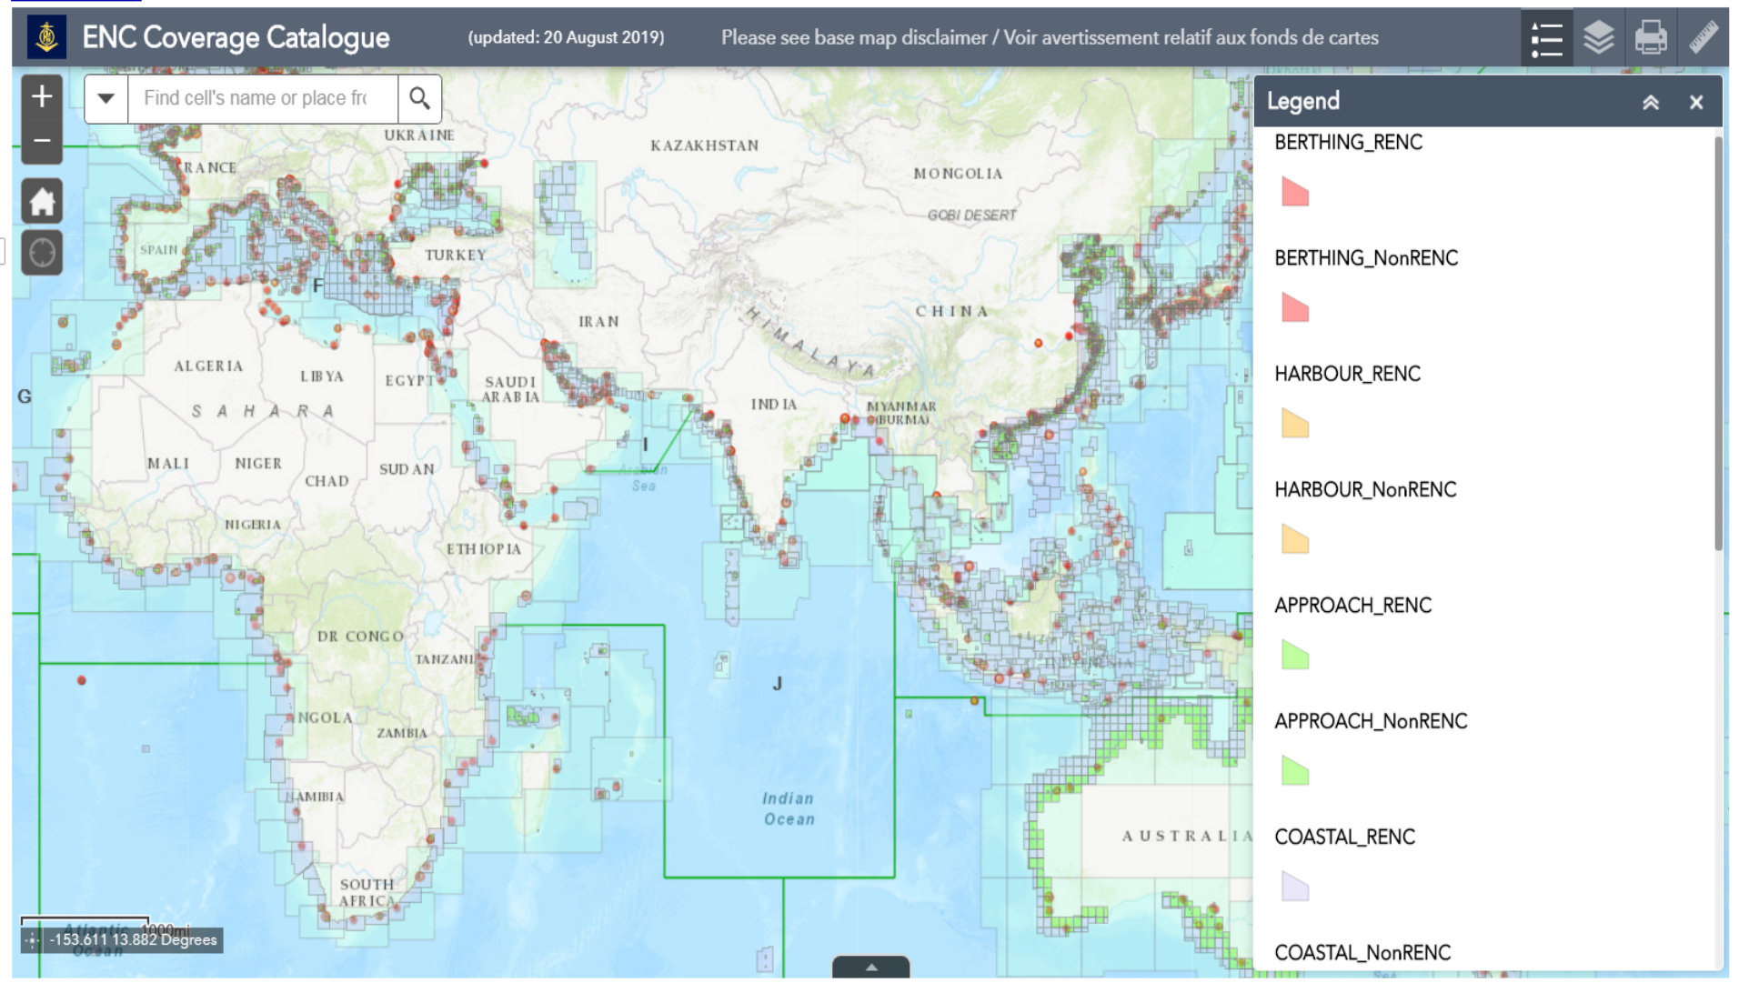Open the Layer List widget
The width and height of the screenshot is (1739, 983).
pos(1598,38)
